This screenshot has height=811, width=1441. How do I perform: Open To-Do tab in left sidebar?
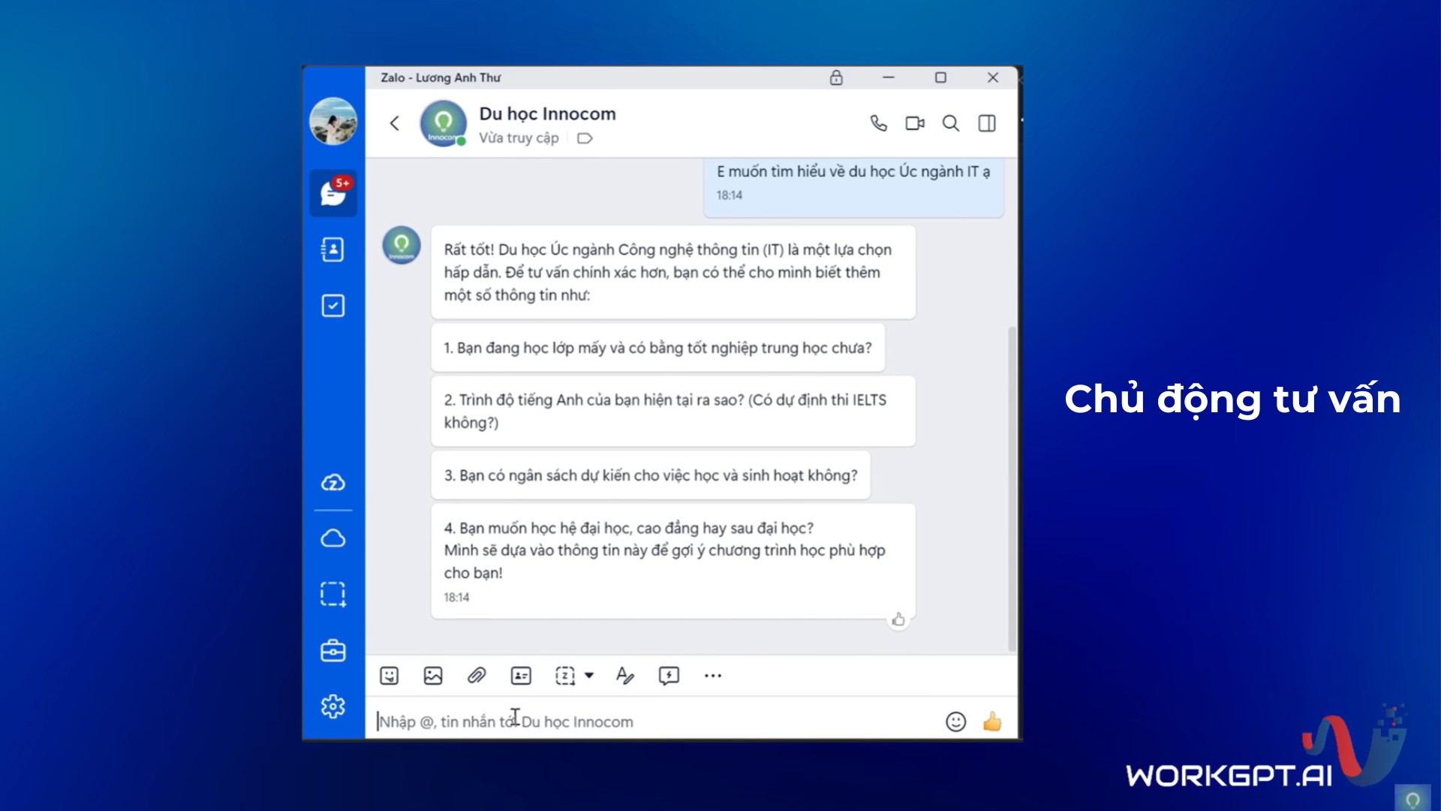point(333,306)
